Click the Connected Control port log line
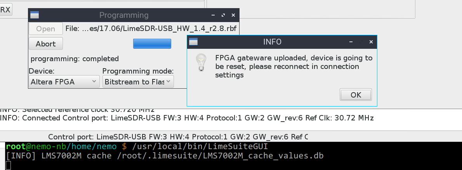Viewport: 462px width, 170px height. coord(187,118)
